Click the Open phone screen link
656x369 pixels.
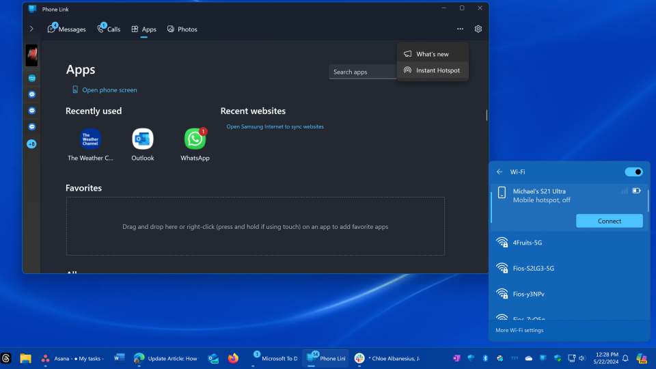(109, 90)
